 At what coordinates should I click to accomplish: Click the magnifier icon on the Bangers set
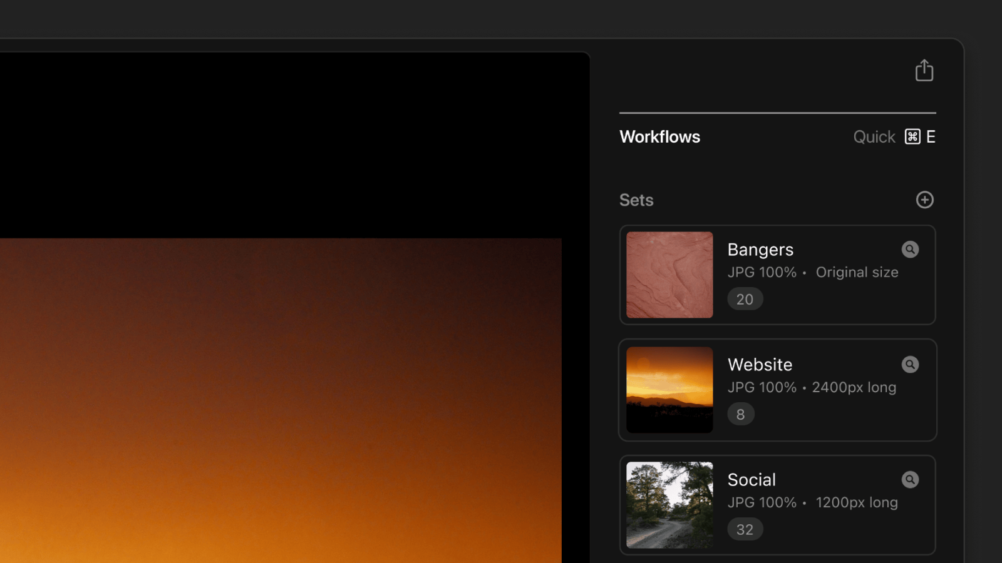pos(910,249)
